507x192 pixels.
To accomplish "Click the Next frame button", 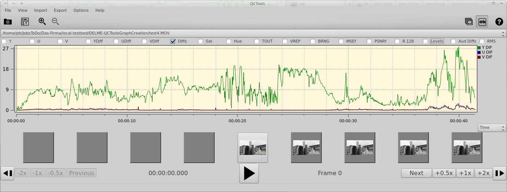I will 416,173.
